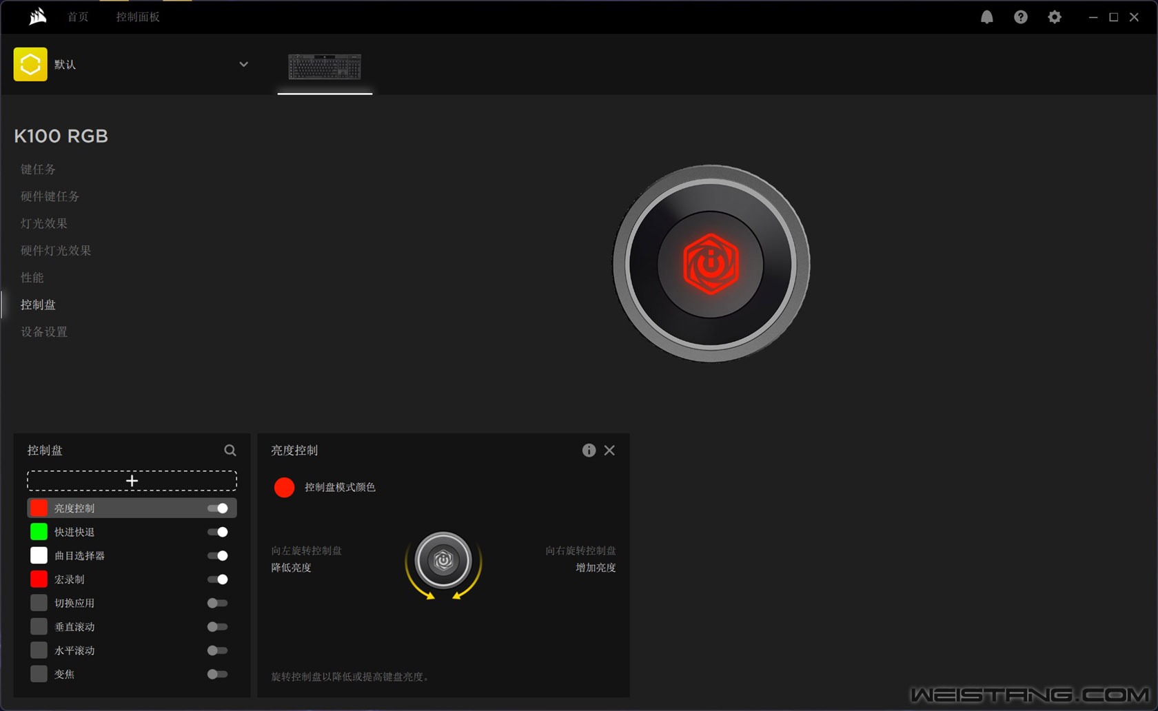Select the 宏录制 list row
Image resolution: width=1158 pixels, height=711 pixels.
[132, 579]
